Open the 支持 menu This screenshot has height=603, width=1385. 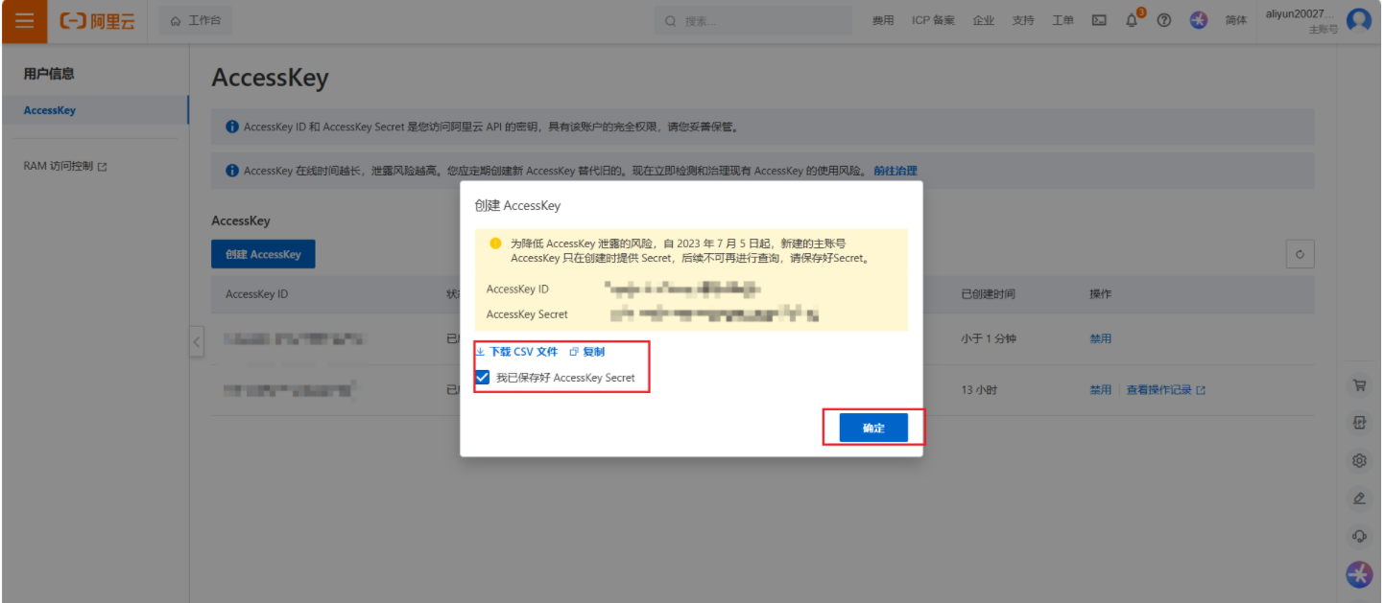click(1023, 21)
